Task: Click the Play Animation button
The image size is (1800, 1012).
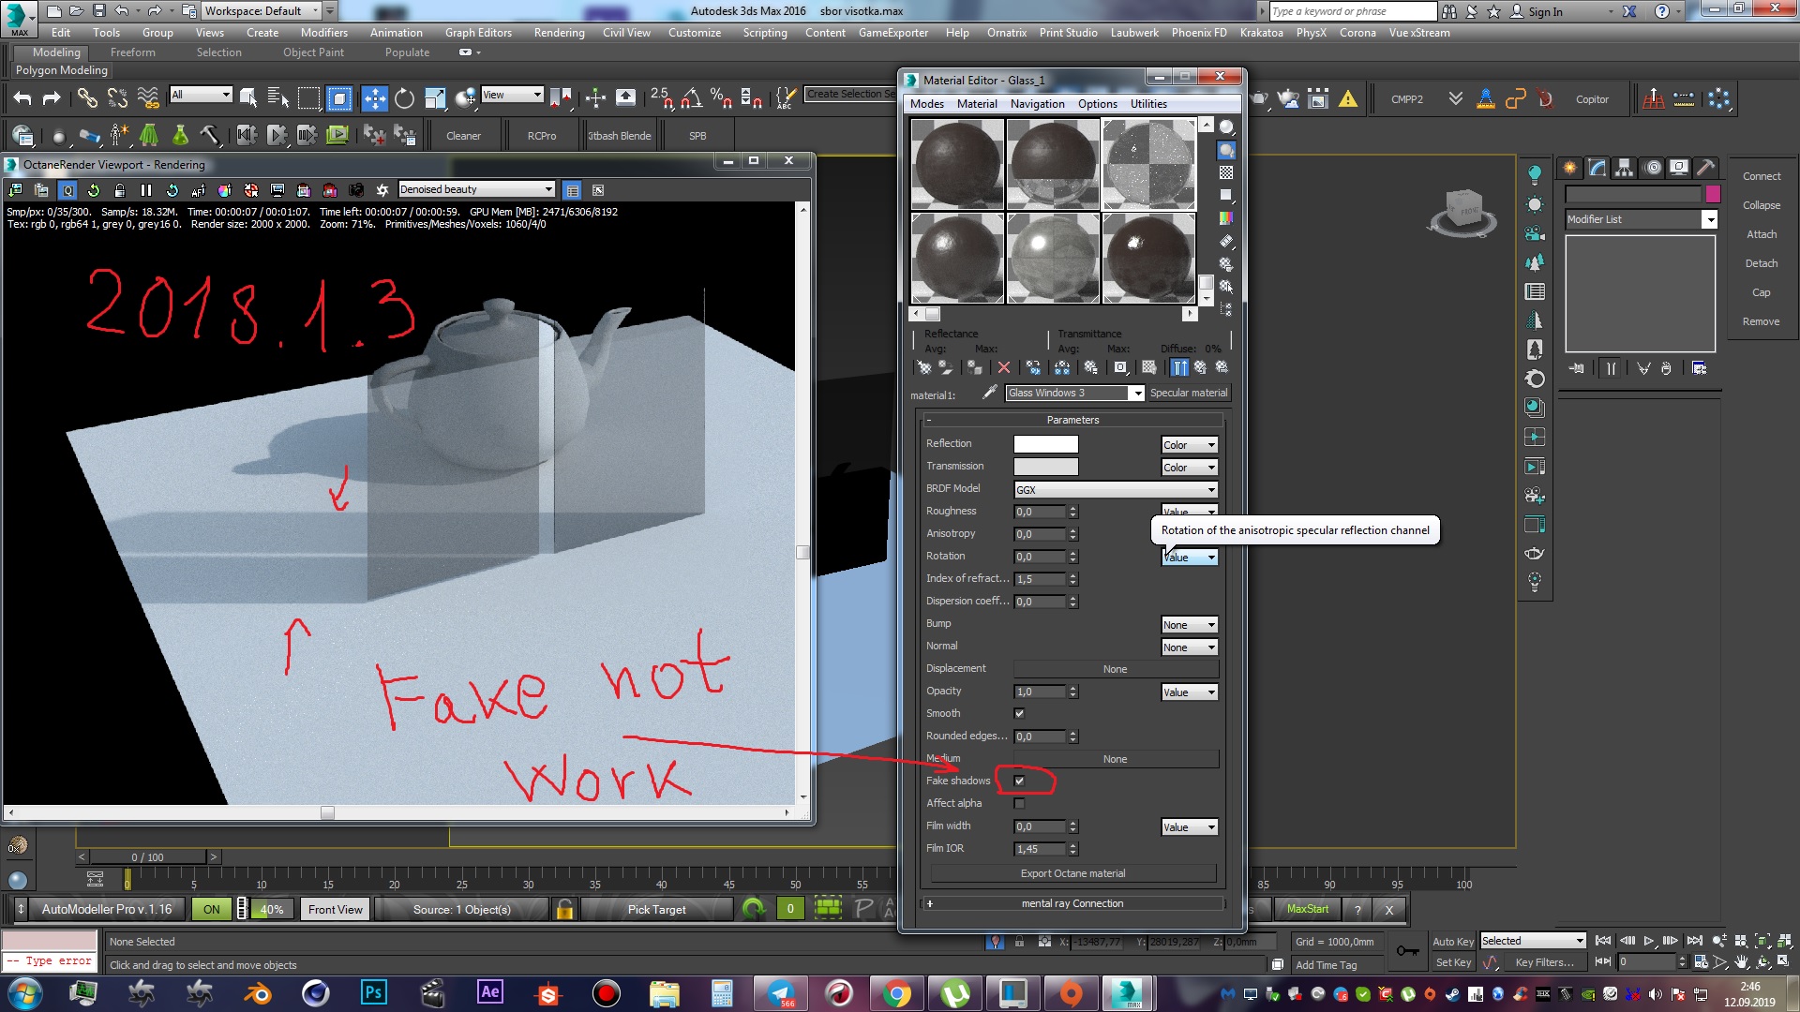Action: (x=1649, y=941)
